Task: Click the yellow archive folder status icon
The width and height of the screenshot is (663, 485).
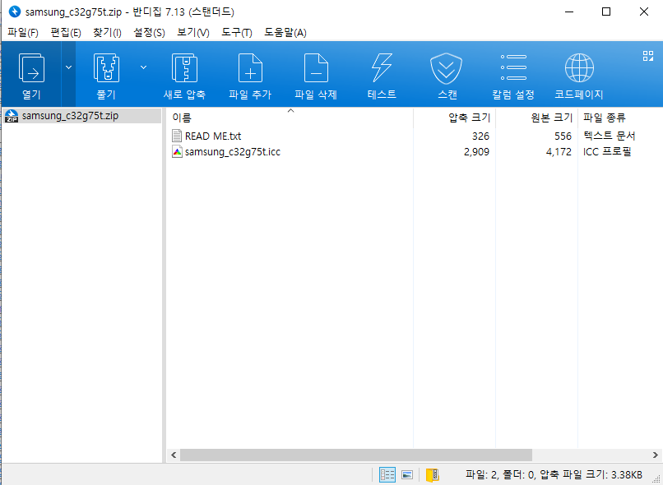Action: pos(432,475)
